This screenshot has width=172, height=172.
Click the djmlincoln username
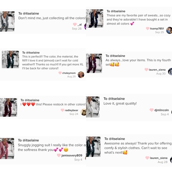tap(161, 110)
